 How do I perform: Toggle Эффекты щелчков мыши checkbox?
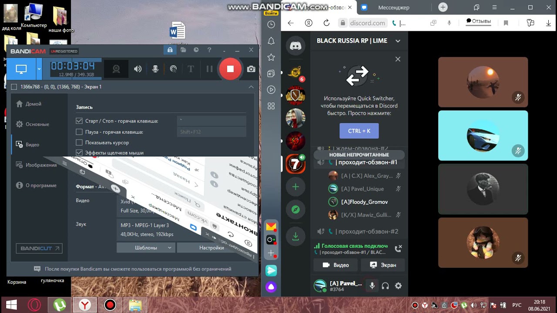[79, 153]
